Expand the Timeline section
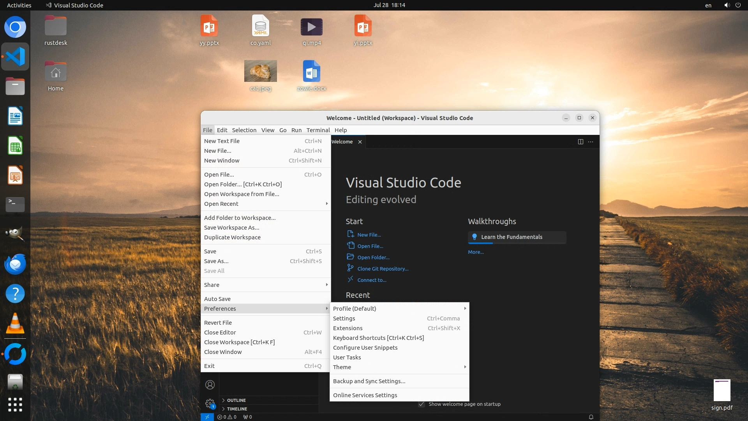 pos(237,409)
